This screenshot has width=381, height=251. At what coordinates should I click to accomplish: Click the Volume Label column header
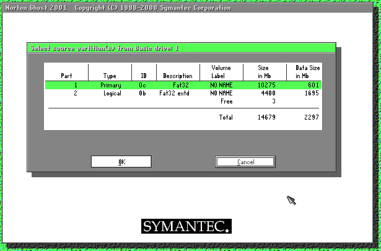pos(221,72)
